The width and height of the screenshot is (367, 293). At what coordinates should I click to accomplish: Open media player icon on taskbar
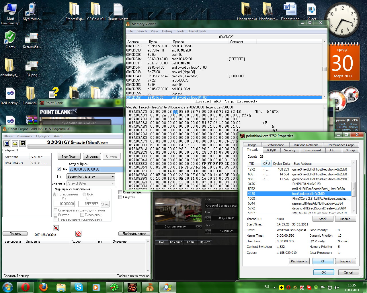(x=96, y=287)
